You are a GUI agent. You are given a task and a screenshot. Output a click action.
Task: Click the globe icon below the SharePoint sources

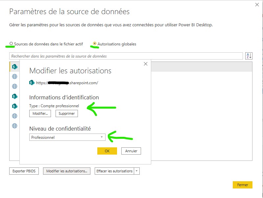click(x=14, y=115)
